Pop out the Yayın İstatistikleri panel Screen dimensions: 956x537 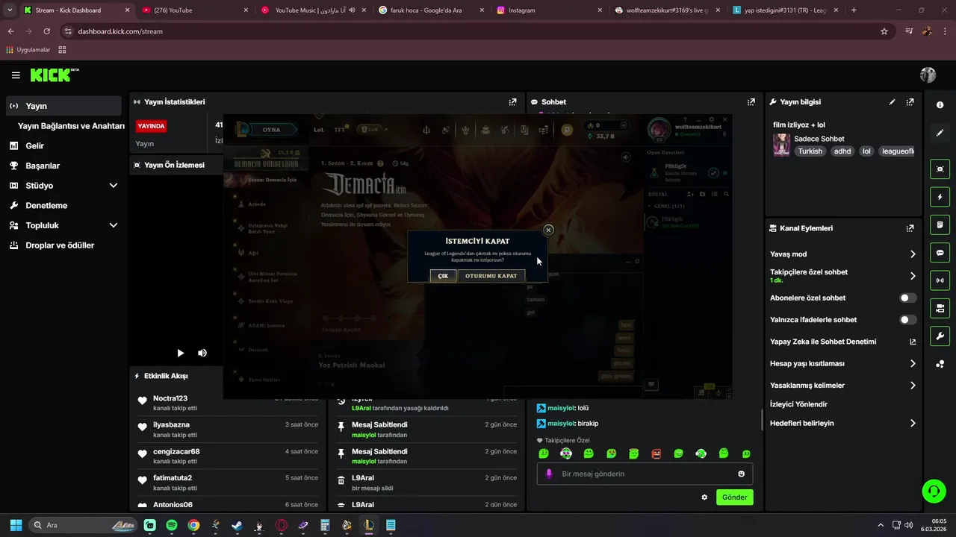point(512,102)
